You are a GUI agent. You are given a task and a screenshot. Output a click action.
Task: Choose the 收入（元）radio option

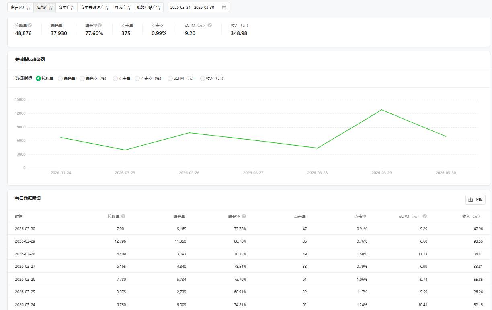pyautogui.click(x=203, y=79)
